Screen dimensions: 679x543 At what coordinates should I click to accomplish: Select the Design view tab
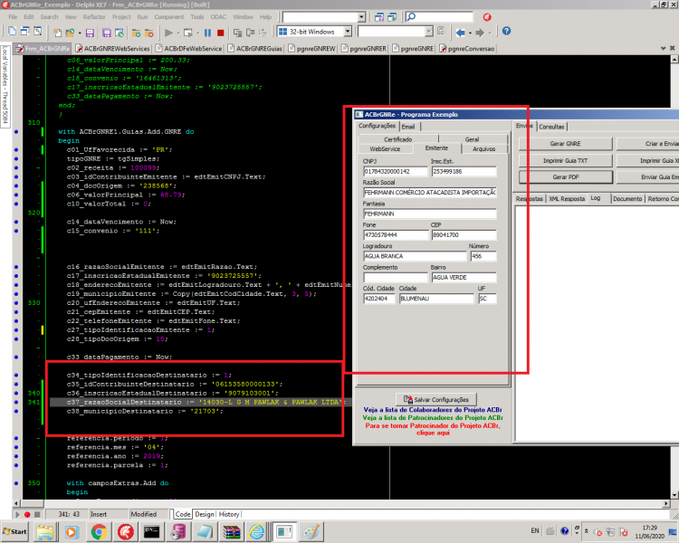pyautogui.click(x=205, y=514)
